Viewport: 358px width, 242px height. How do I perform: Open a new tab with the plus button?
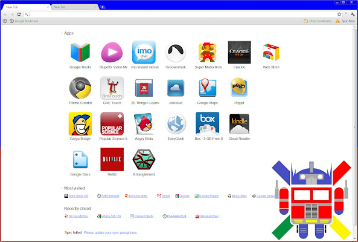click(x=103, y=7)
